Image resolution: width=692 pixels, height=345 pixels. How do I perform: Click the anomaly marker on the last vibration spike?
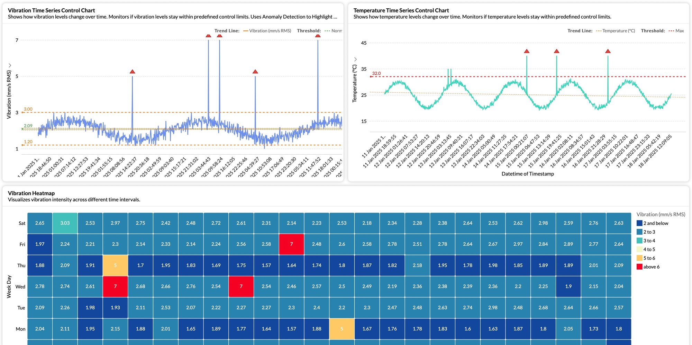318,36
